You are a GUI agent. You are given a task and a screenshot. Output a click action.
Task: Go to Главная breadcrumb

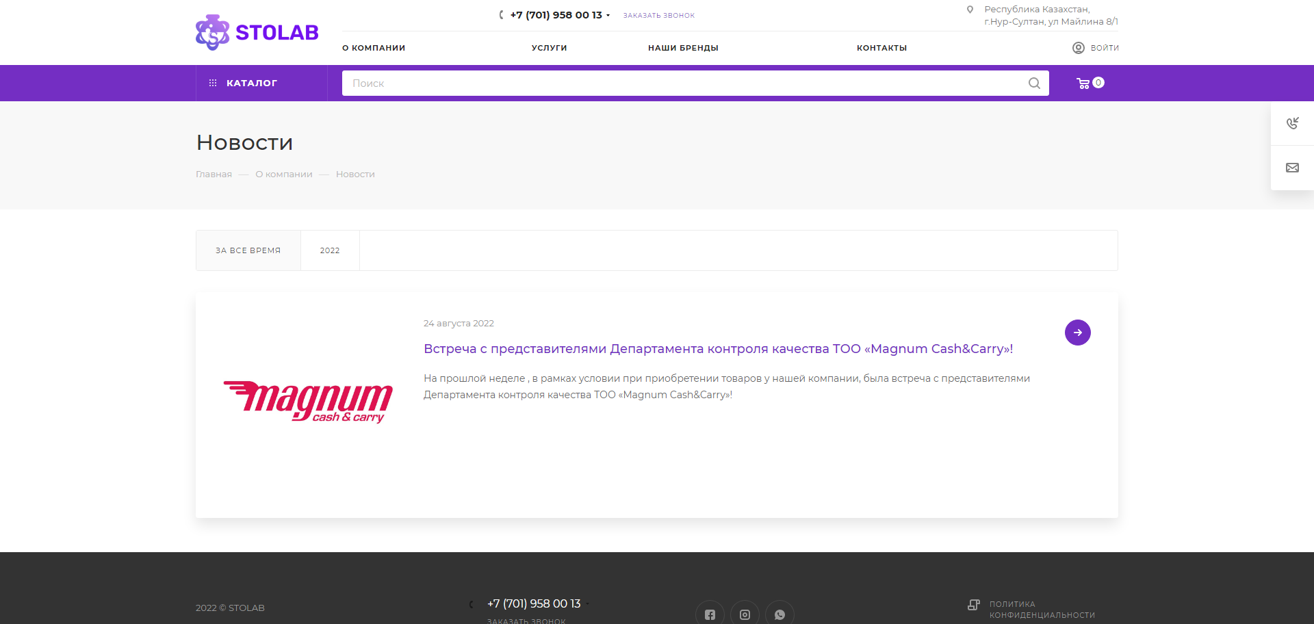pyautogui.click(x=214, y=174)
